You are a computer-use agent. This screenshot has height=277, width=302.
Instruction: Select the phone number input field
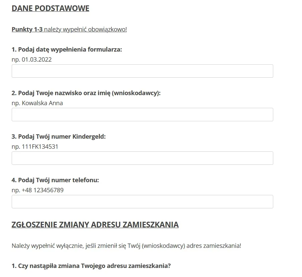[142, 202]
